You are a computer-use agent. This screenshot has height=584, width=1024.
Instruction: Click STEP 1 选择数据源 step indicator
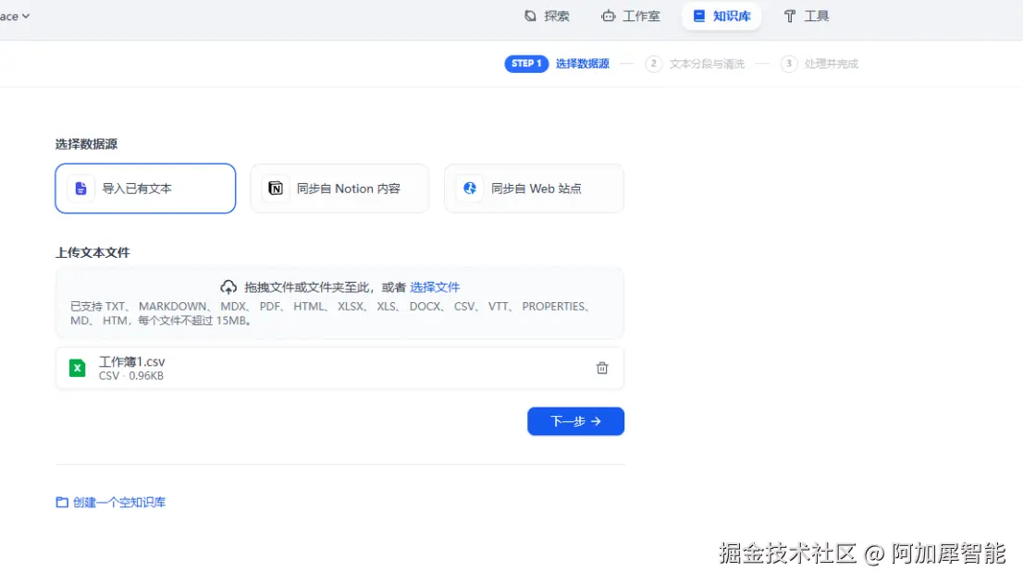[557, 64]
